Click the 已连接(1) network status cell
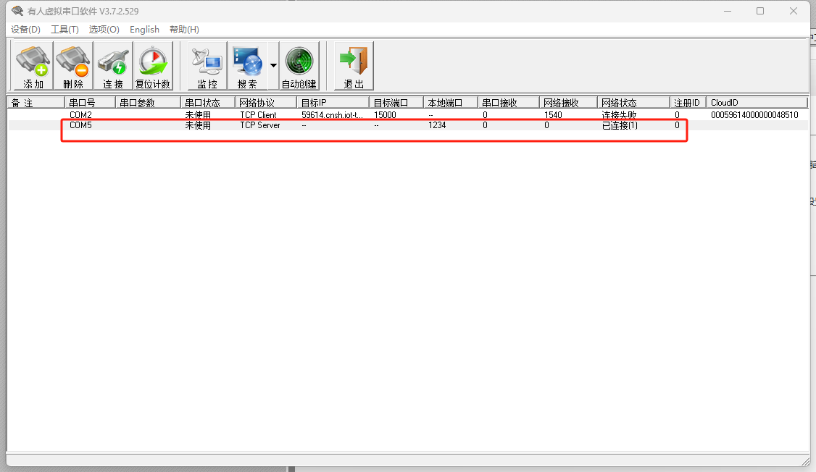The image size is (816, 472). 620,125
